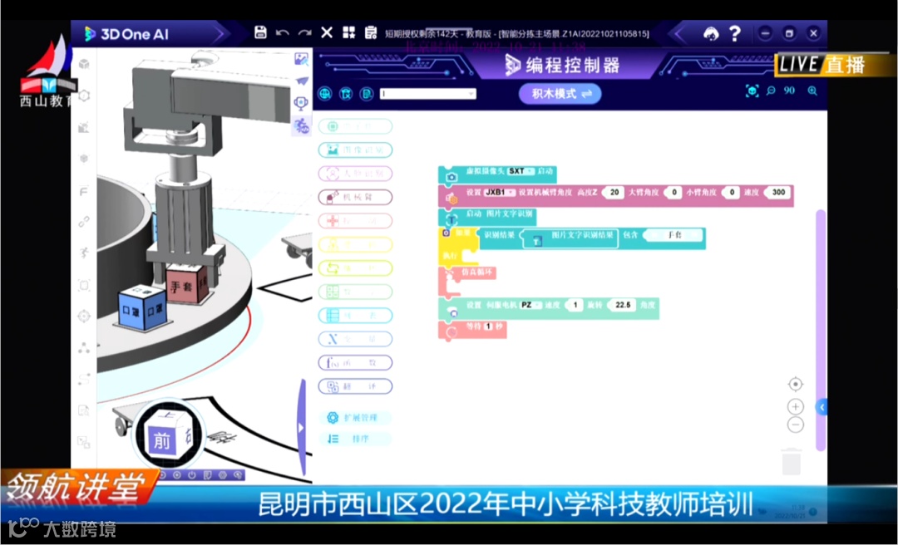Open the PZ servo motor dropdown
The width and height of the screenshot is (898, 545).
pyautogui.click(x=531, y=305)
